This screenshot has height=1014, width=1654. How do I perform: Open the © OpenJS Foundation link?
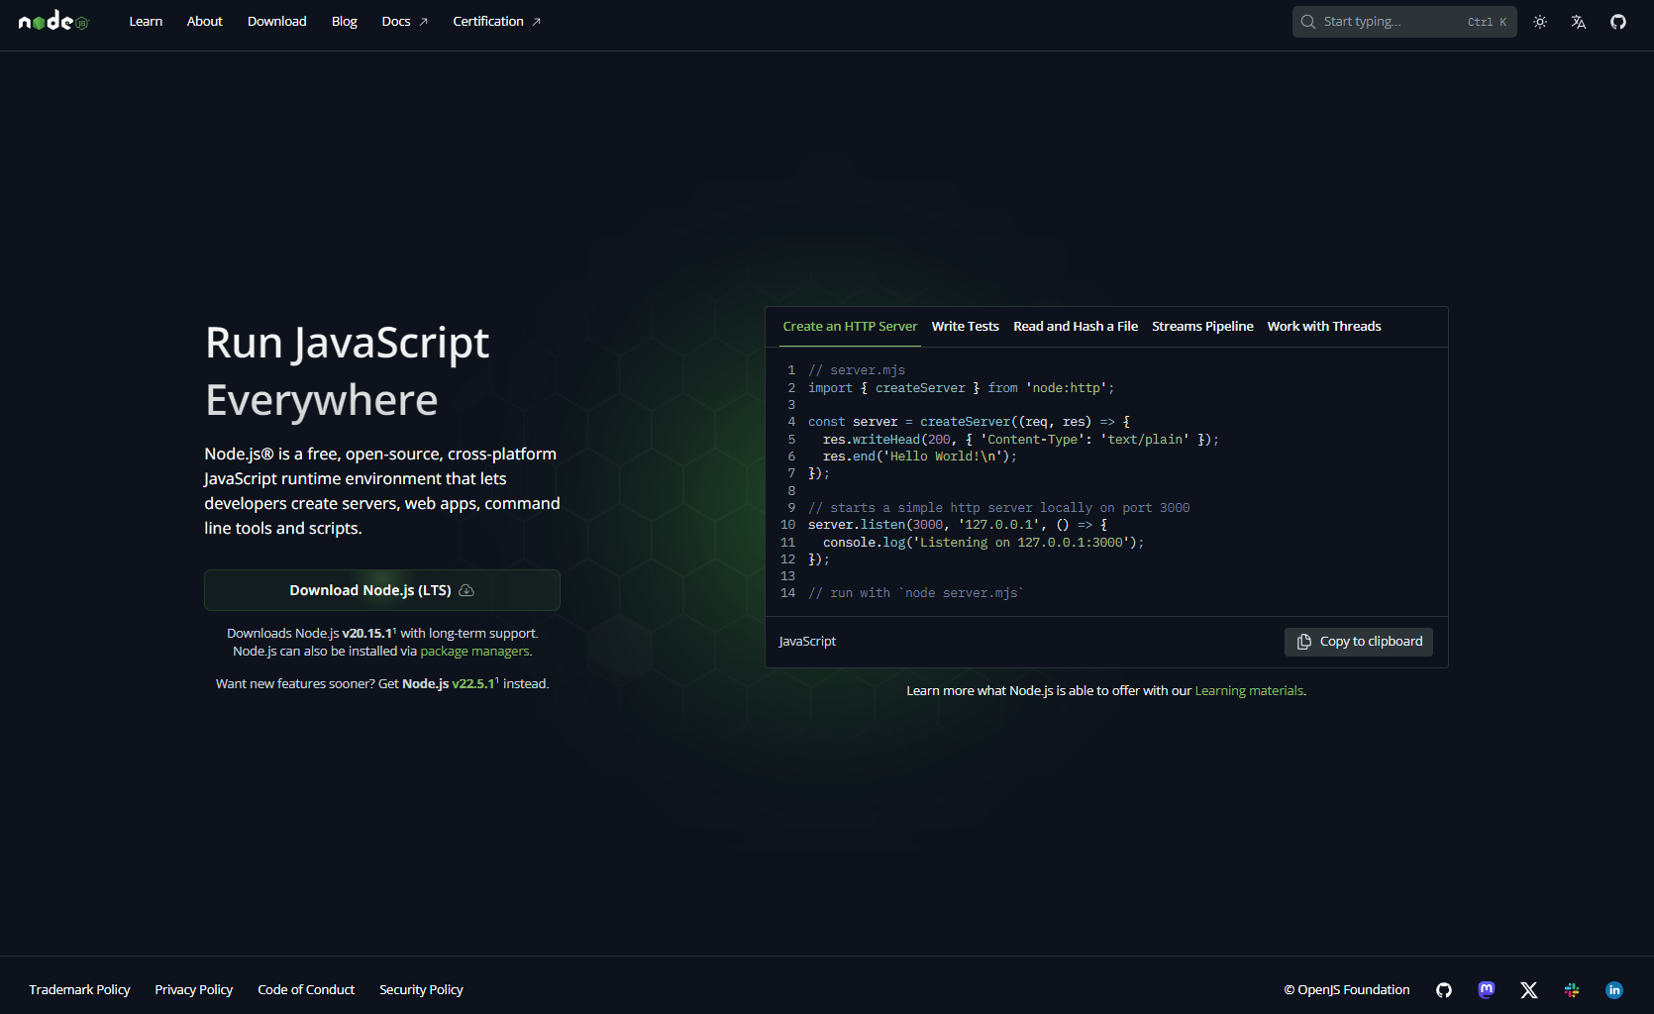[1347, 990]
